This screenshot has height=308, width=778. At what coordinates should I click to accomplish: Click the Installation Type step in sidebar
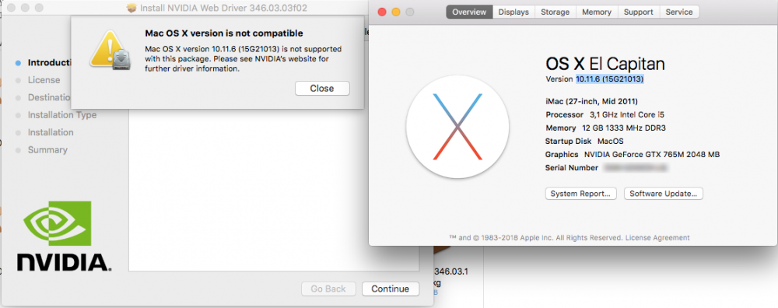[62, 115]
